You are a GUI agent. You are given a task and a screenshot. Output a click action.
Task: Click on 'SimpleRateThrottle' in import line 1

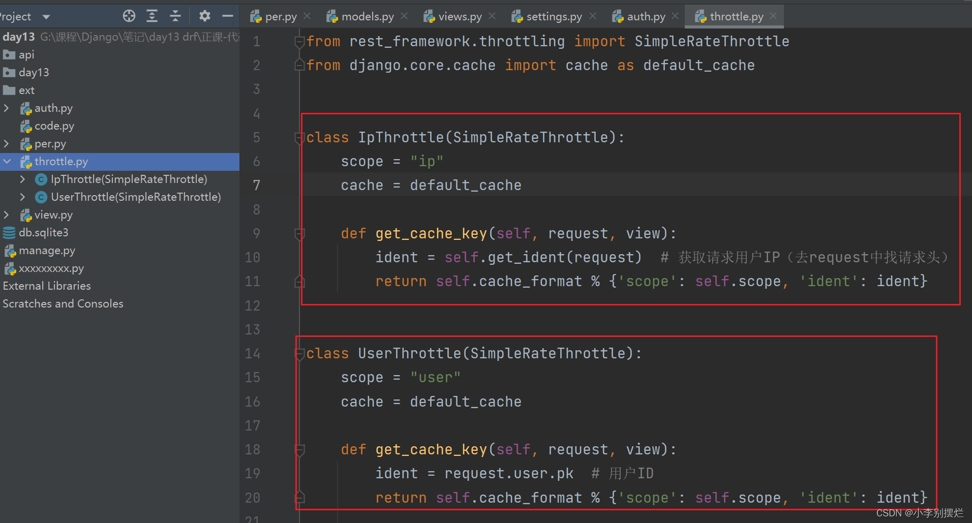pyautogui.click(x=712, y=41)
